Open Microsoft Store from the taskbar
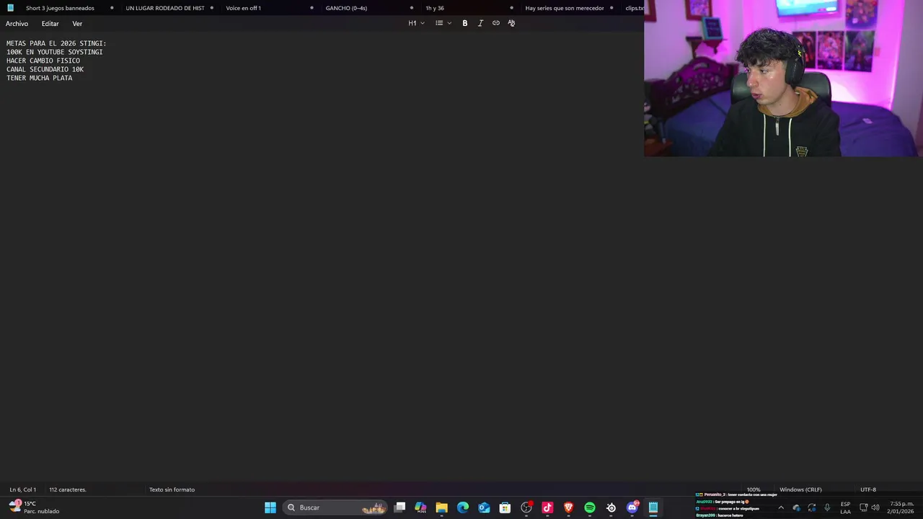Image resolution: width=923 pixels, height=519 pixels. click(505, 507)
